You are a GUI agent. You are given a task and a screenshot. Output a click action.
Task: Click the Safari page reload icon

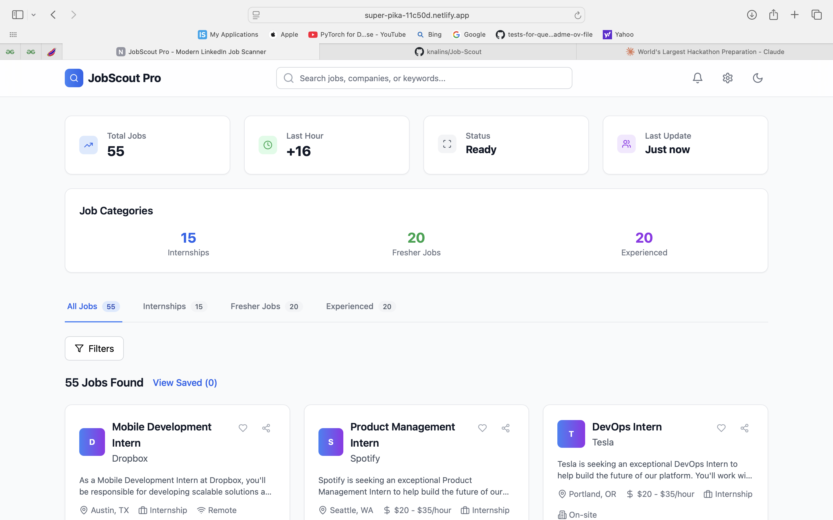[578, 15]
